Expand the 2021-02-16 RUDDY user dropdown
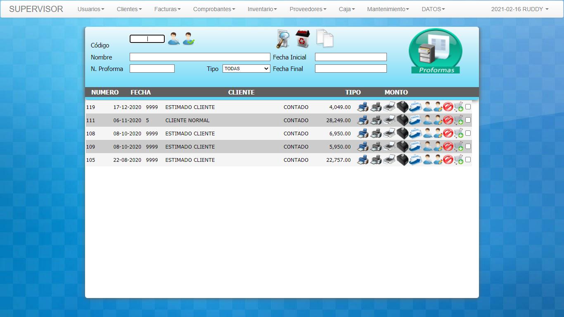The image size is (564, 317). click(519, 9)
